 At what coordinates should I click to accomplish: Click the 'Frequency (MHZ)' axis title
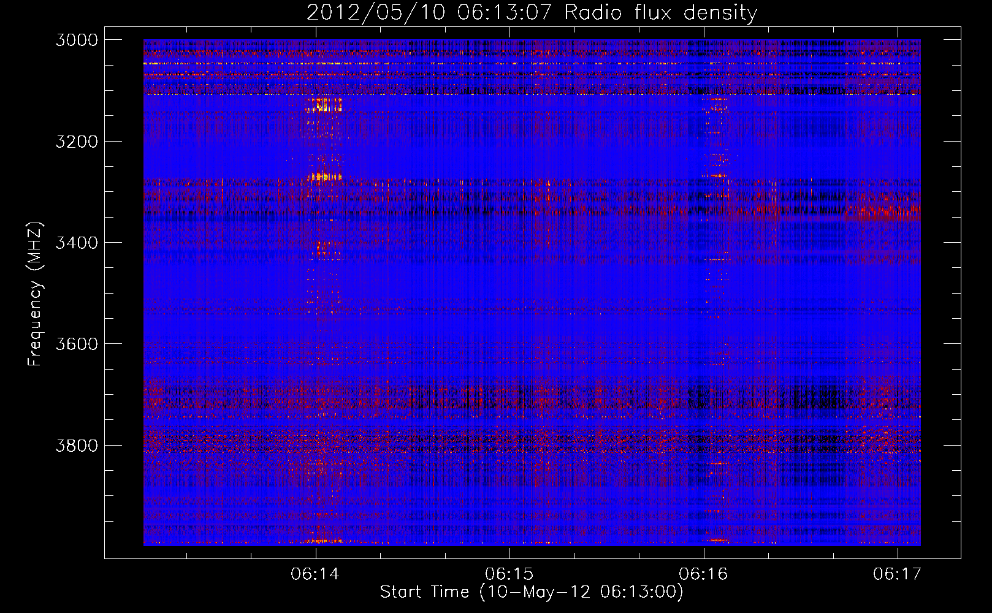[x=35, y=294]
